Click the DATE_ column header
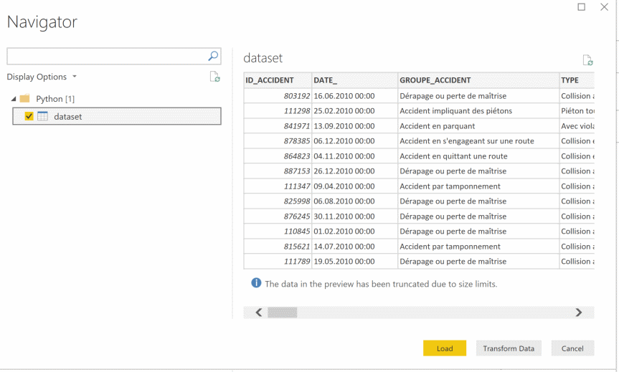 pyautogui.click(x=355, y=80)
